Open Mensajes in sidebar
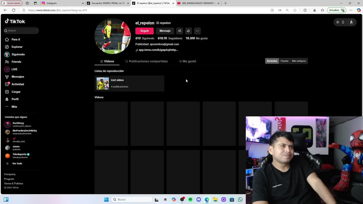Viewport: 363px width, 204px height. tap(14, 77)
